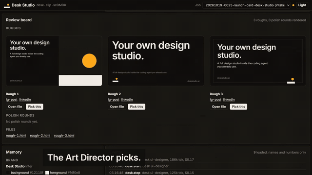
Task: Click the background color swatch #12110f
Action: click(x=8, y=173)
